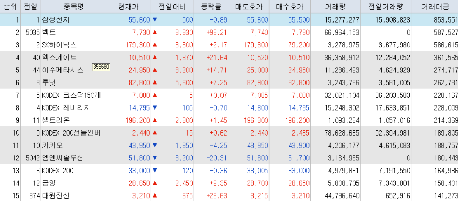The height and width of the screenshot is (201, 458).
Task: Click the 매수호가 column header
Action: [x=290, y=7]
